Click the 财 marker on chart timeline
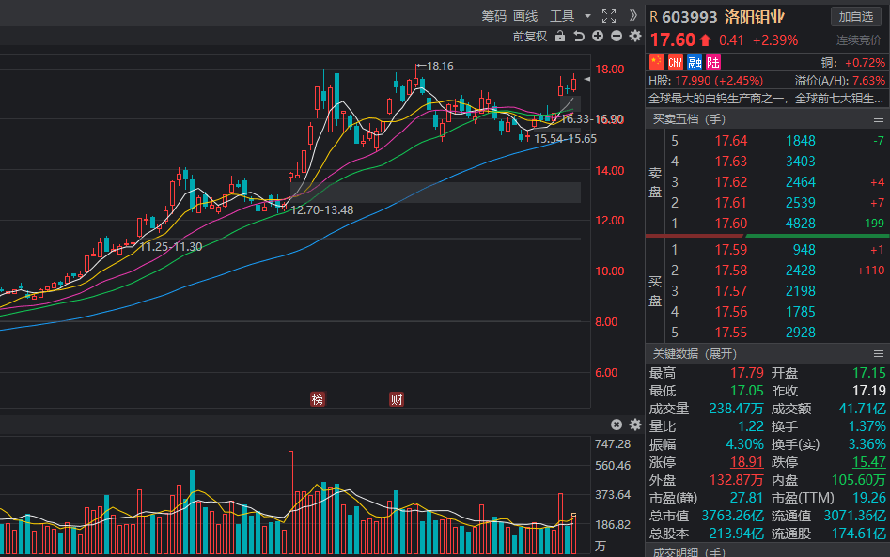The width and height of the screenshot is (890, 557). (397, 399)
